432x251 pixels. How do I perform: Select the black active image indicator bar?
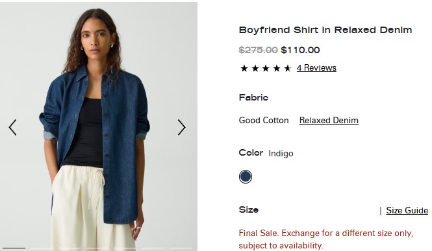(x=14, y=248)
